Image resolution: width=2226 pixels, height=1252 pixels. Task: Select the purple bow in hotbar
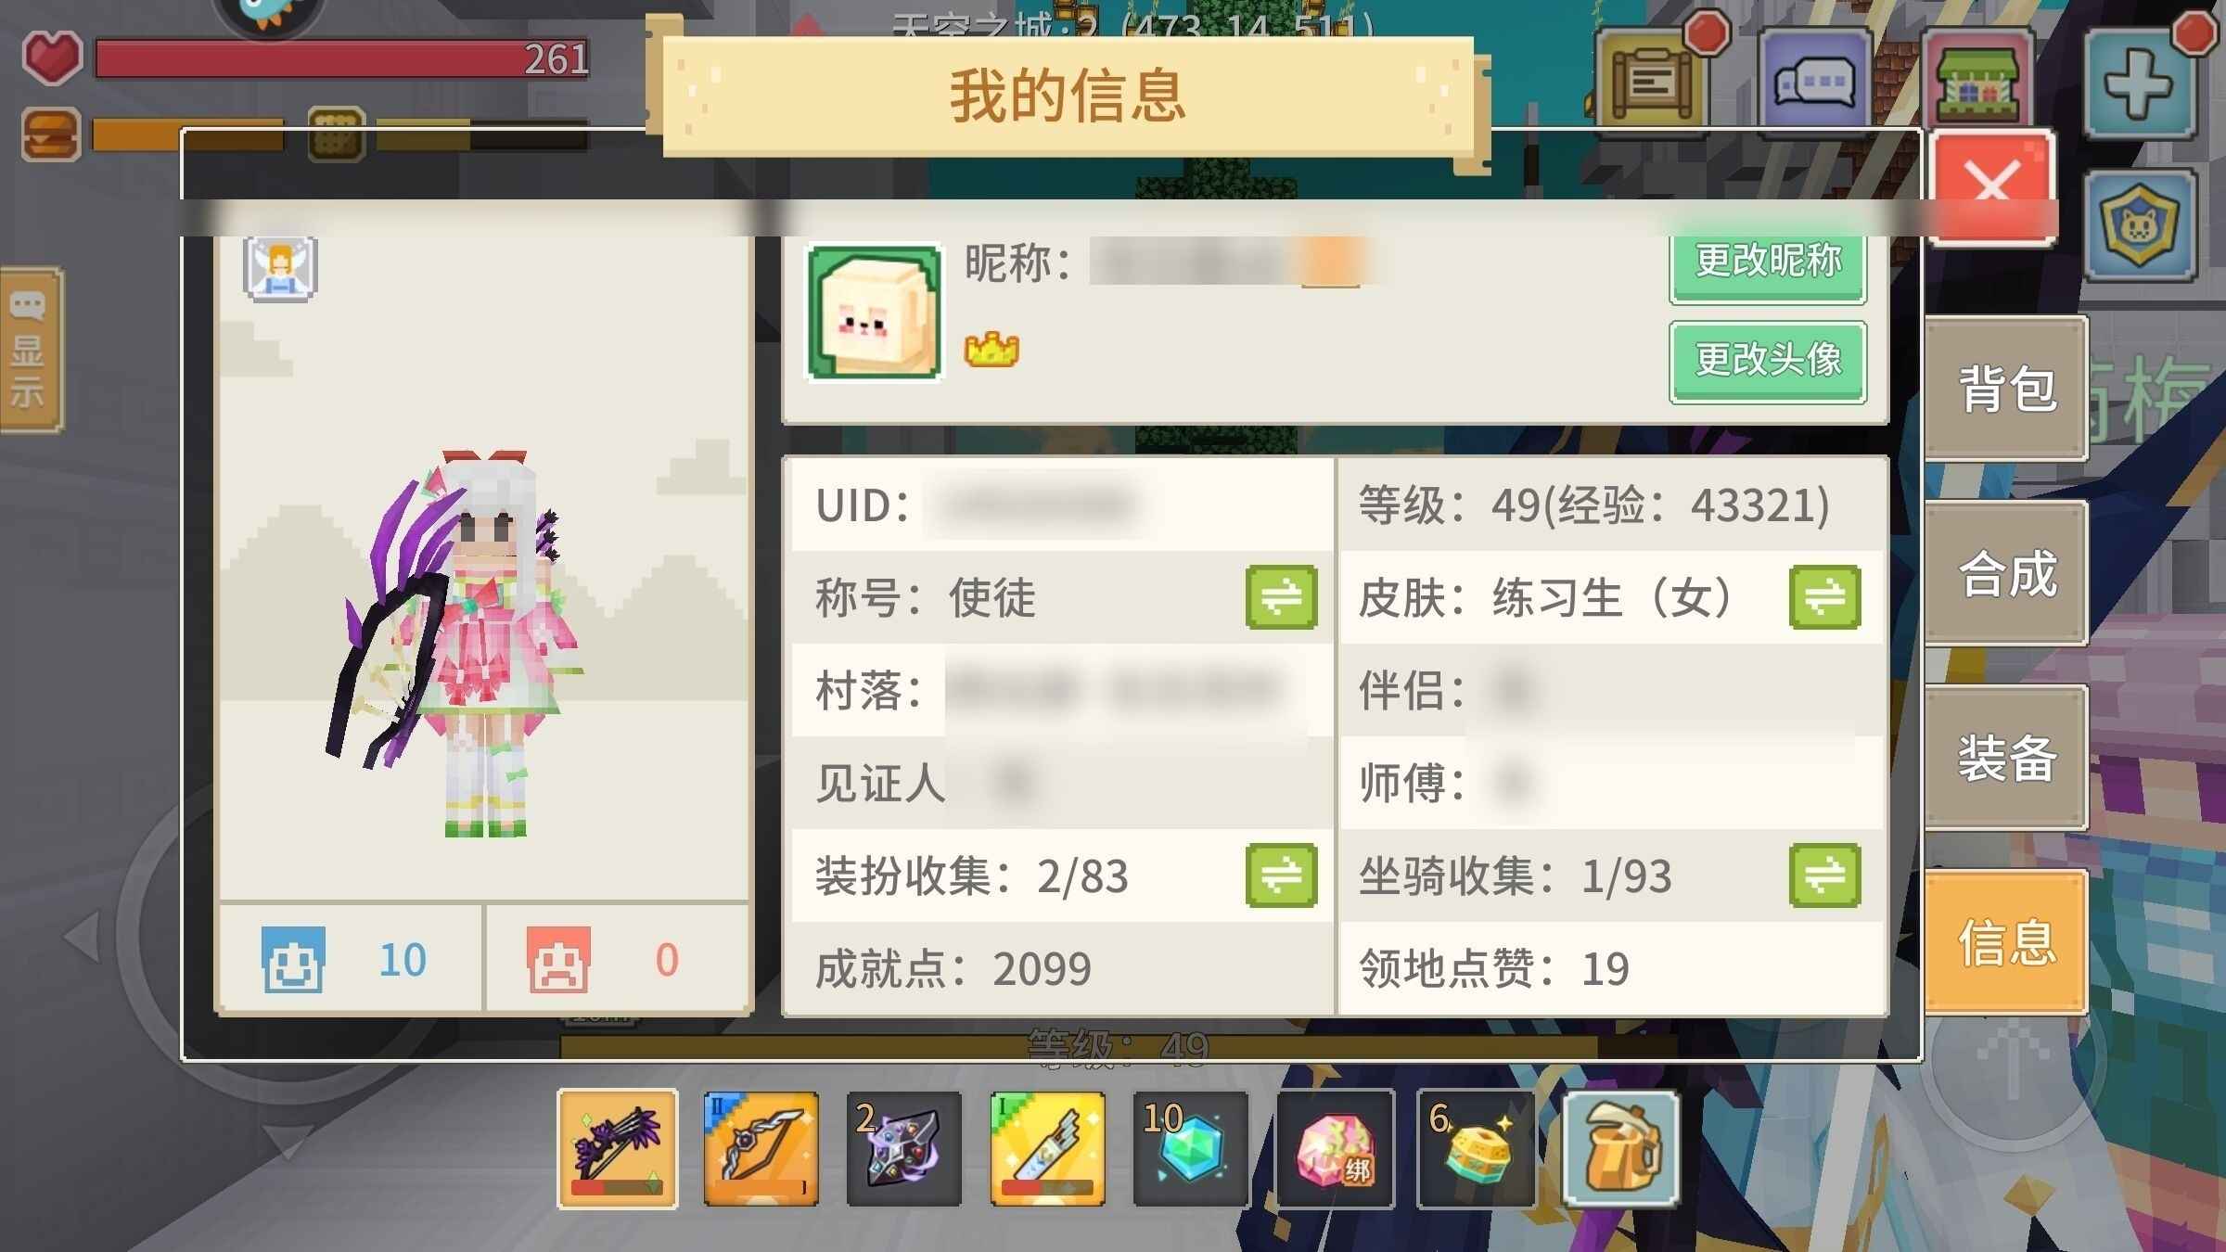617,1149
